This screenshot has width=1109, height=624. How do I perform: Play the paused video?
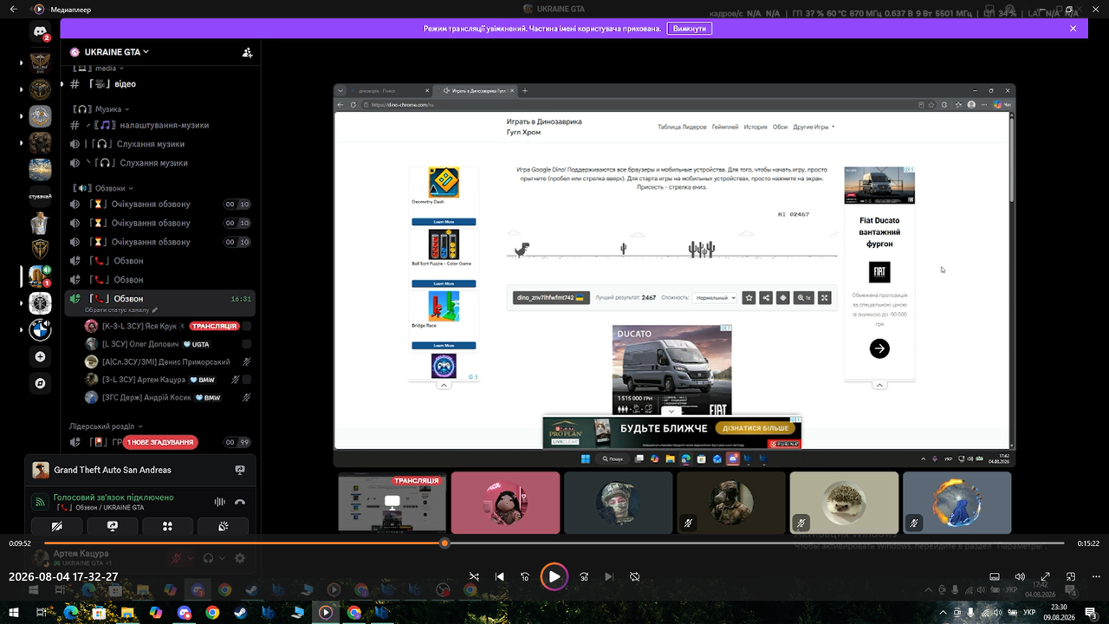pyautogui.click(x=554, y=576)
